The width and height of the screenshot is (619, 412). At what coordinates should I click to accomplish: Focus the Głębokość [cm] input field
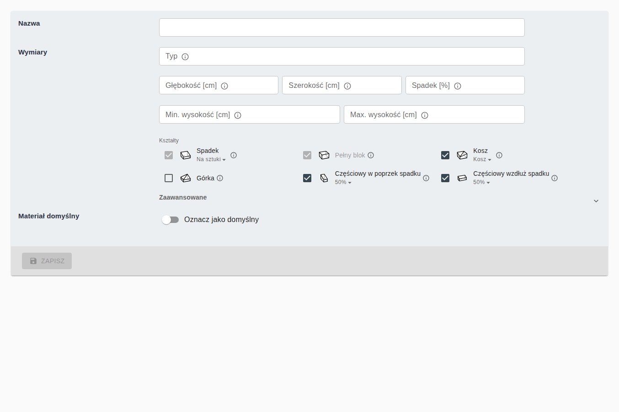(x=219, y=85)
